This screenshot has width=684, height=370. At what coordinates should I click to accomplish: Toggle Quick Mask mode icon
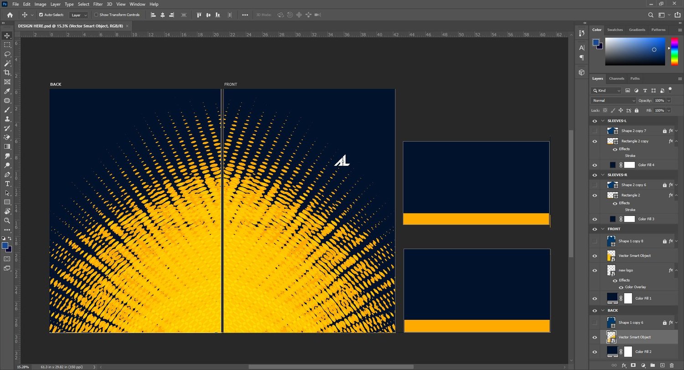(7, 259)
